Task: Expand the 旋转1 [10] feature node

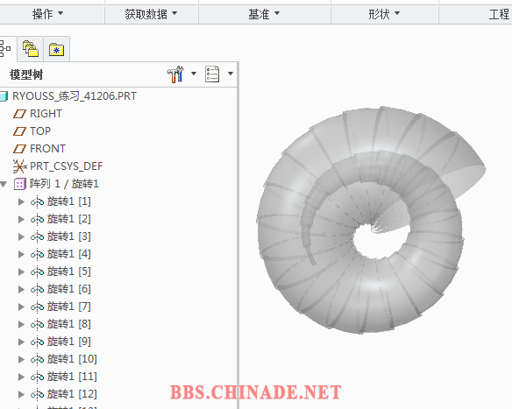Action: pyautogui.click(x=21, y=359)
